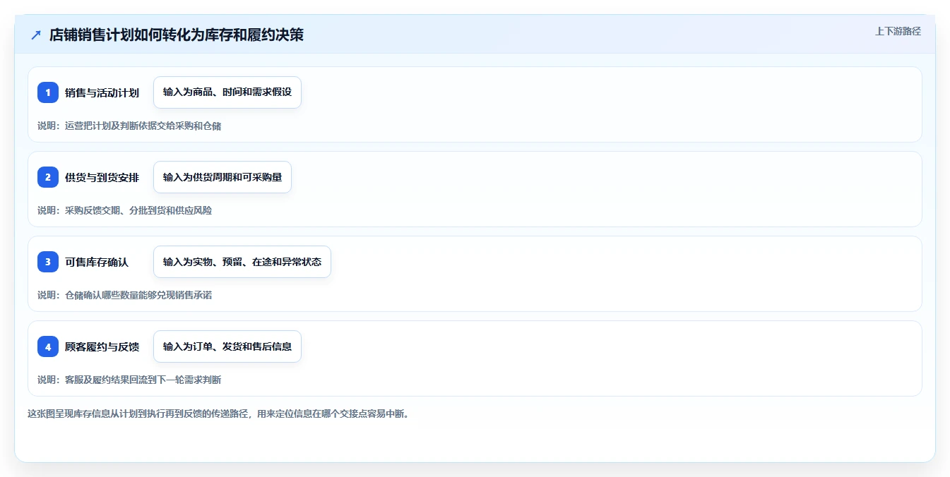Click the 可售库存确认 step title

pos(97,262)
